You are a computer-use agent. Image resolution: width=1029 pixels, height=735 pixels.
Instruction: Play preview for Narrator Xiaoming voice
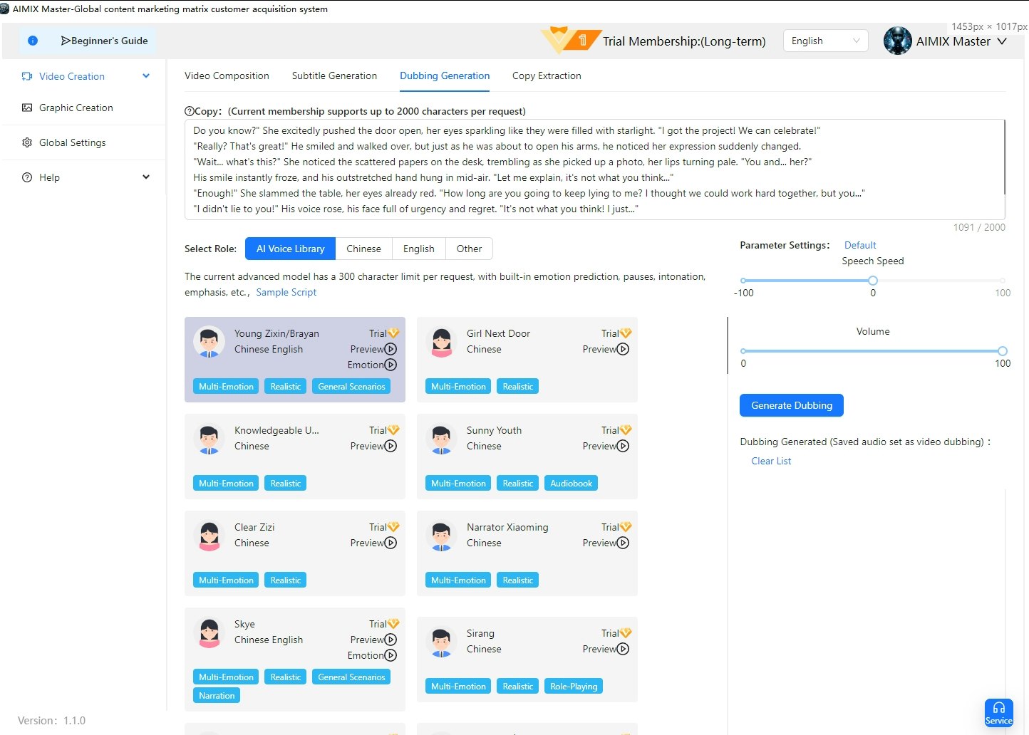[623, 543]
